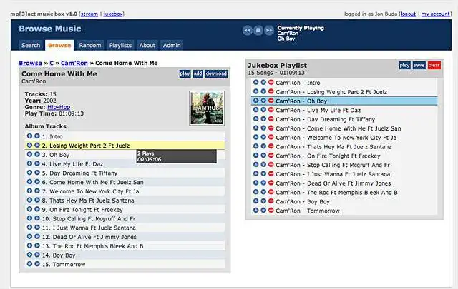This screenshot has height=289, width=458.
Task: Click track title 8. Thats Hey Ma Ft Juelz Santana
Action: 88,201
